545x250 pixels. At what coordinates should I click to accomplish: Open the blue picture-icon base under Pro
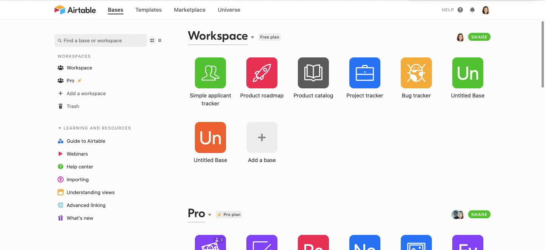coord(416,242)
